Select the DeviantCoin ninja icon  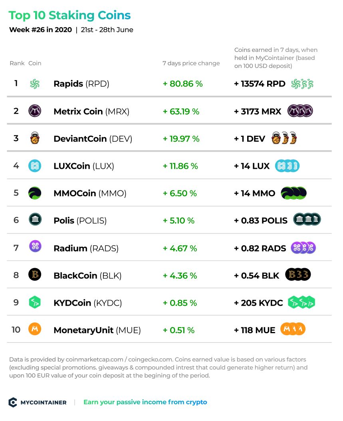(35, 138)
